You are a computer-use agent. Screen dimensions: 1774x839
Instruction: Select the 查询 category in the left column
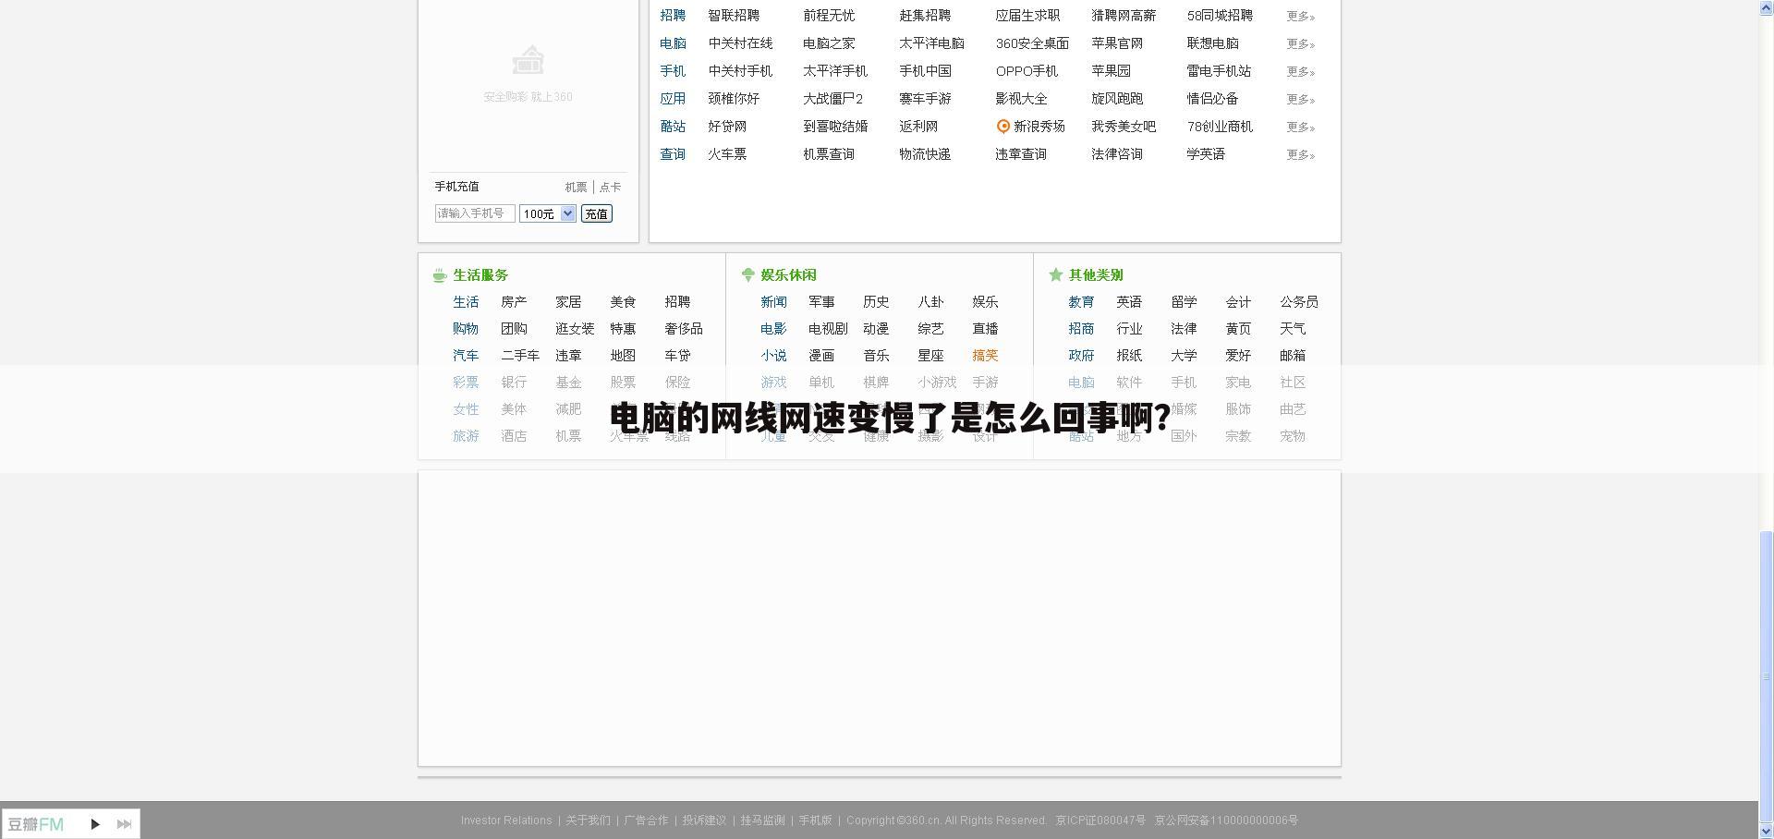[674, 154]
